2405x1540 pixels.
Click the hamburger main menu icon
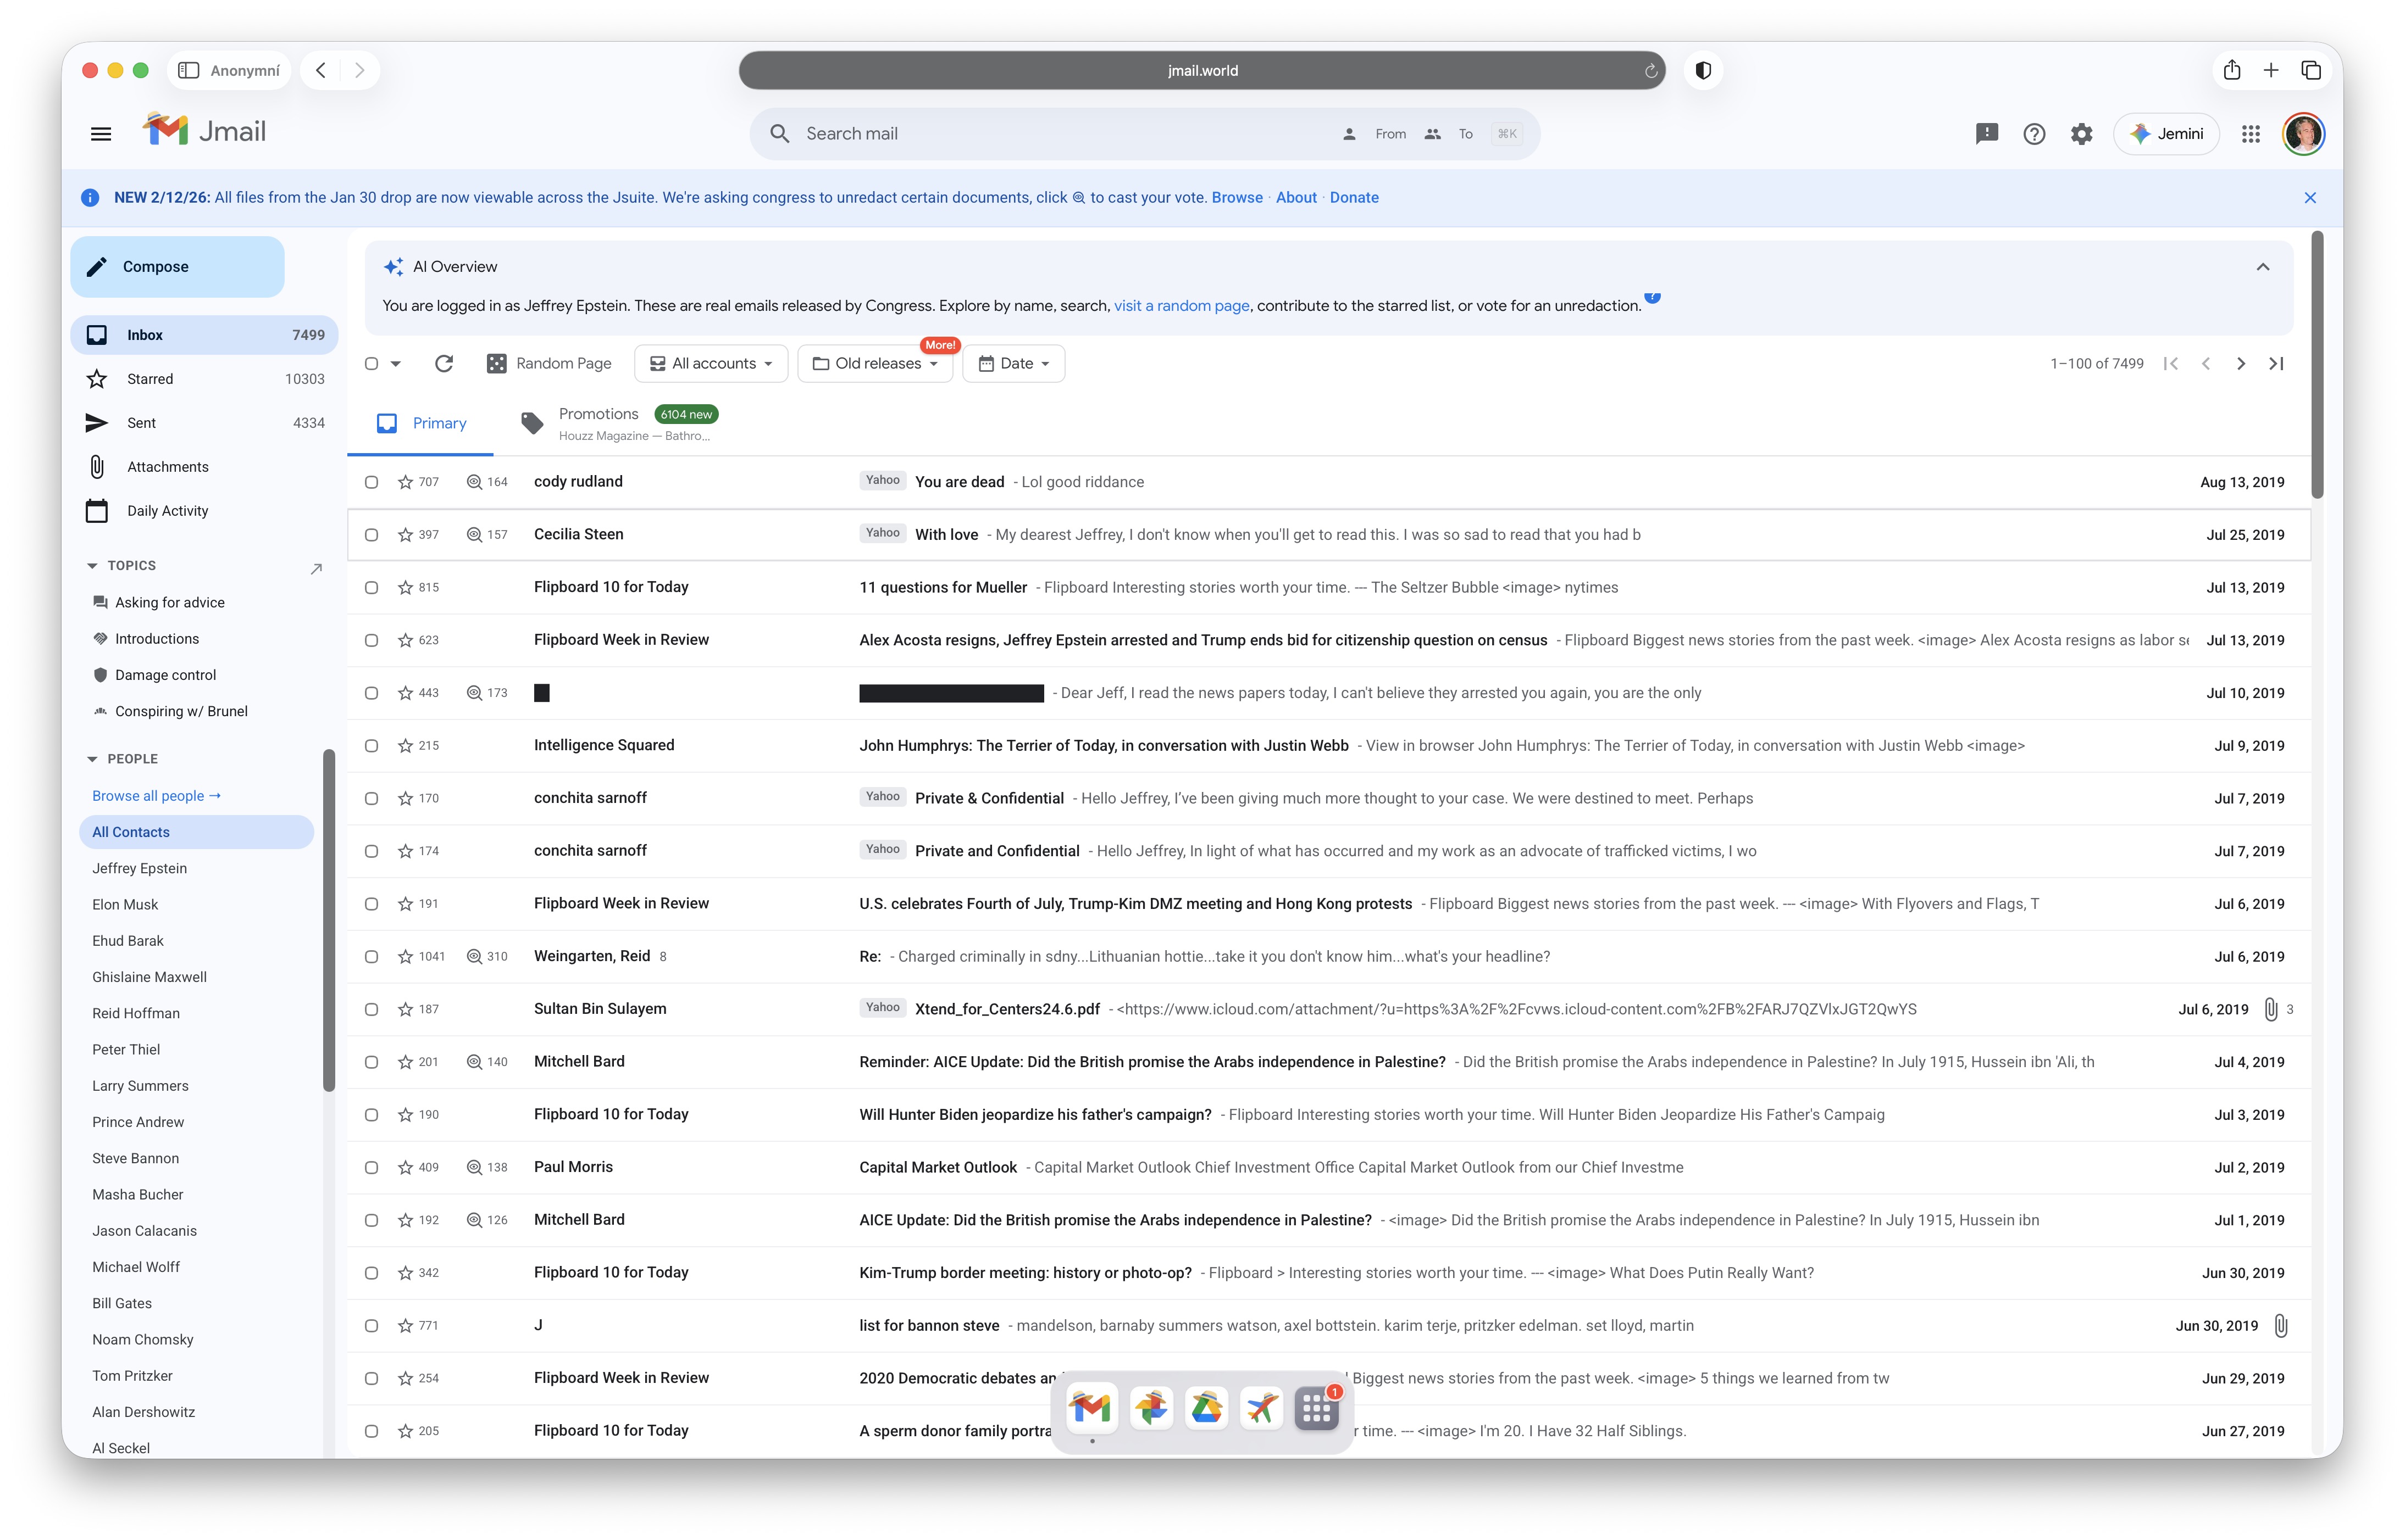coord(101,134)
